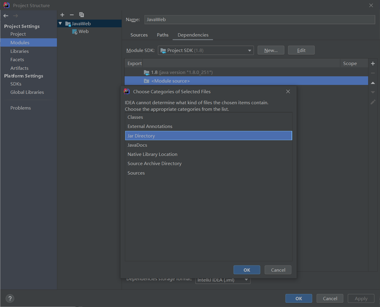Screen dimensions: 380x307
Task: Click the Scope column header
Action: pyautogui.click(x=354, y=63)
